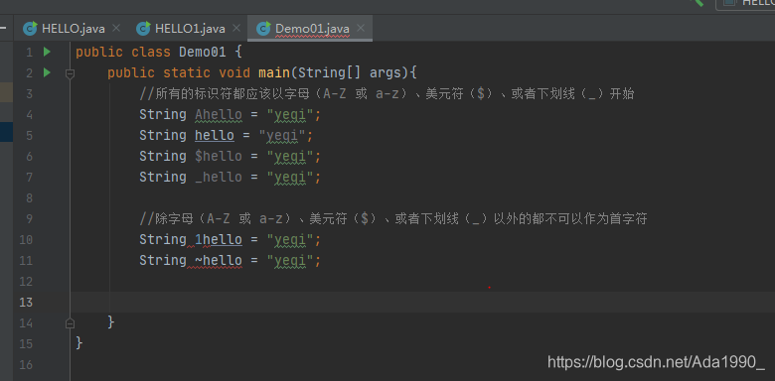
Task: Place cursor in the empty line 13
Action: point(422,302)
